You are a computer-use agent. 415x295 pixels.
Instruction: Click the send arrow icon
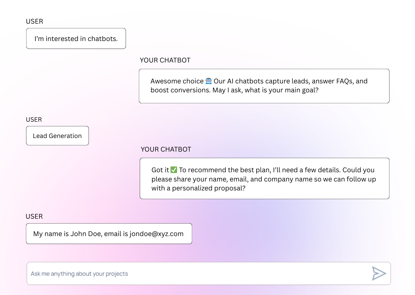[379, 273]
